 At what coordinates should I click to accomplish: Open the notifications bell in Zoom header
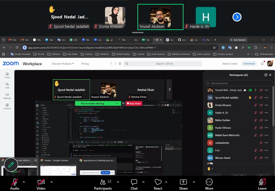(262, 64)
